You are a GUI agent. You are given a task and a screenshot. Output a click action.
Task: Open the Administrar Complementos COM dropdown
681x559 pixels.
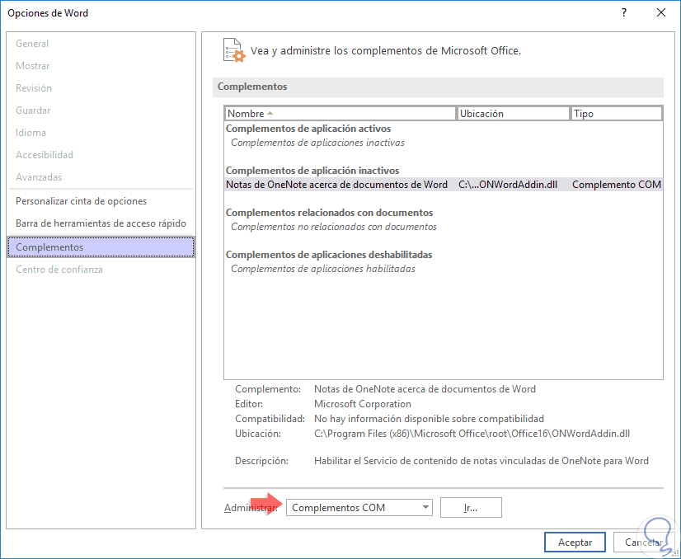point(359,507)
